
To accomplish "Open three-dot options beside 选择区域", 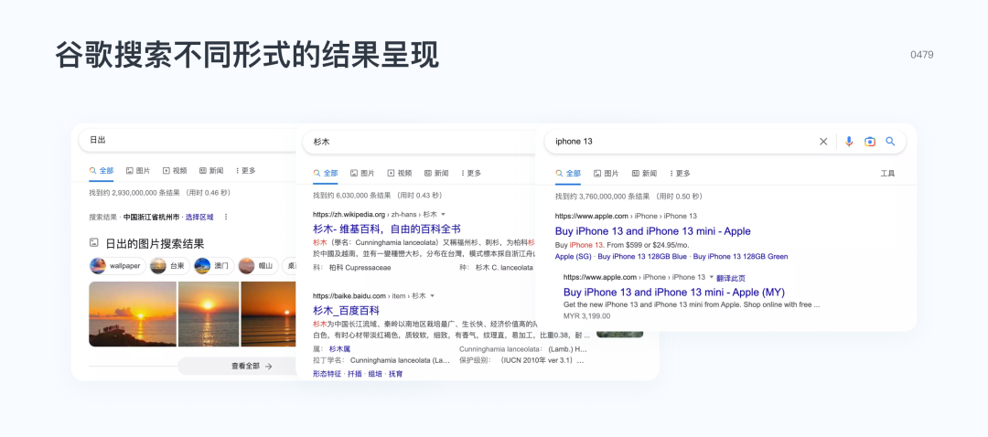I will click(226, 217).
